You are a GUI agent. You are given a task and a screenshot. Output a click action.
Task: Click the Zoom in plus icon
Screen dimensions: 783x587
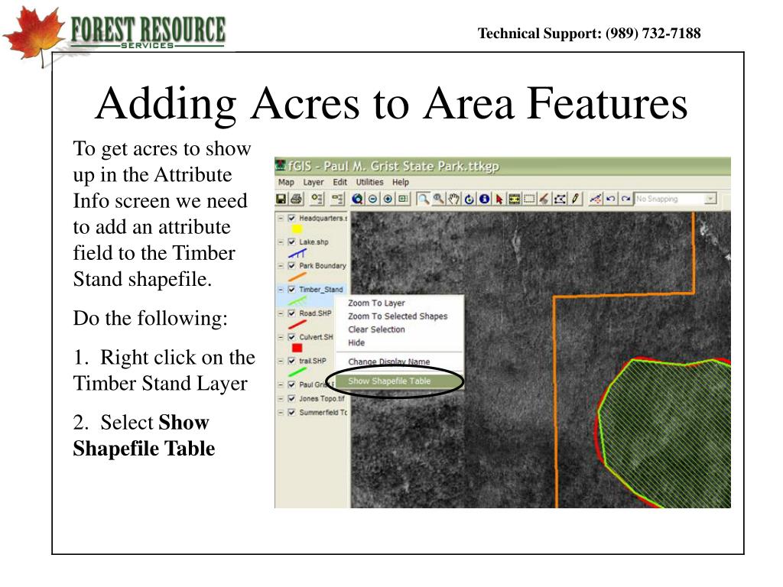pos(388,199)
